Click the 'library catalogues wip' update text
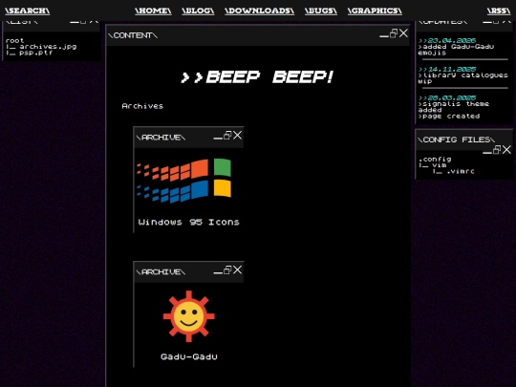Viewport: 516px width, 387px height. pos(463,78)
